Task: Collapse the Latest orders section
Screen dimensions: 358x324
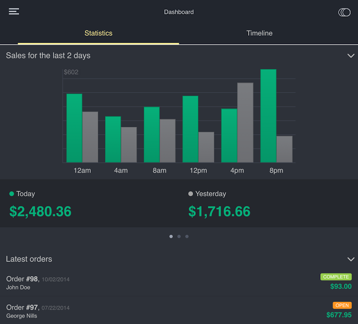Action: point(351,259)
